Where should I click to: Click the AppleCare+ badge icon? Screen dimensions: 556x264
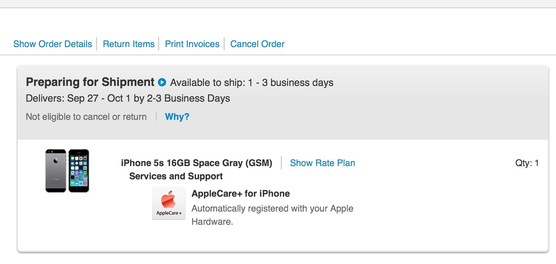(169, 203)
